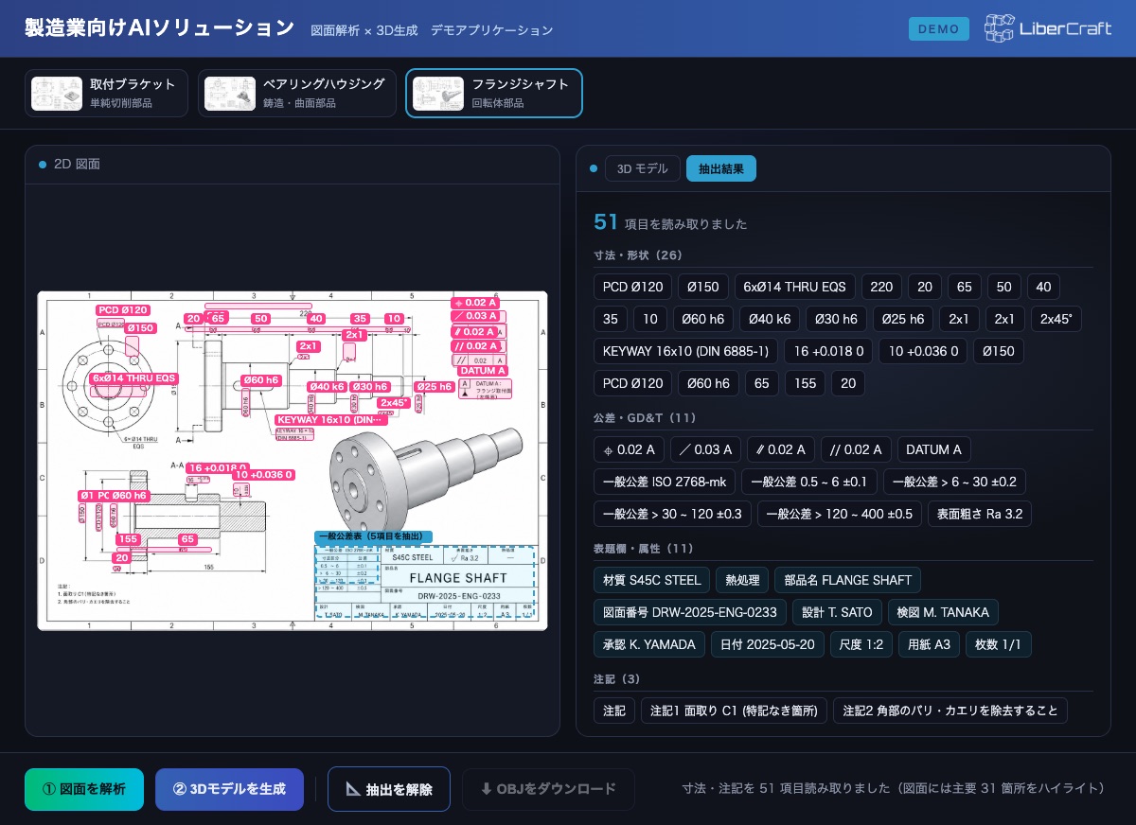Click the 6xØ14 THRU EQS drawing label
1136x825 pixels.
tap(134, 378)
